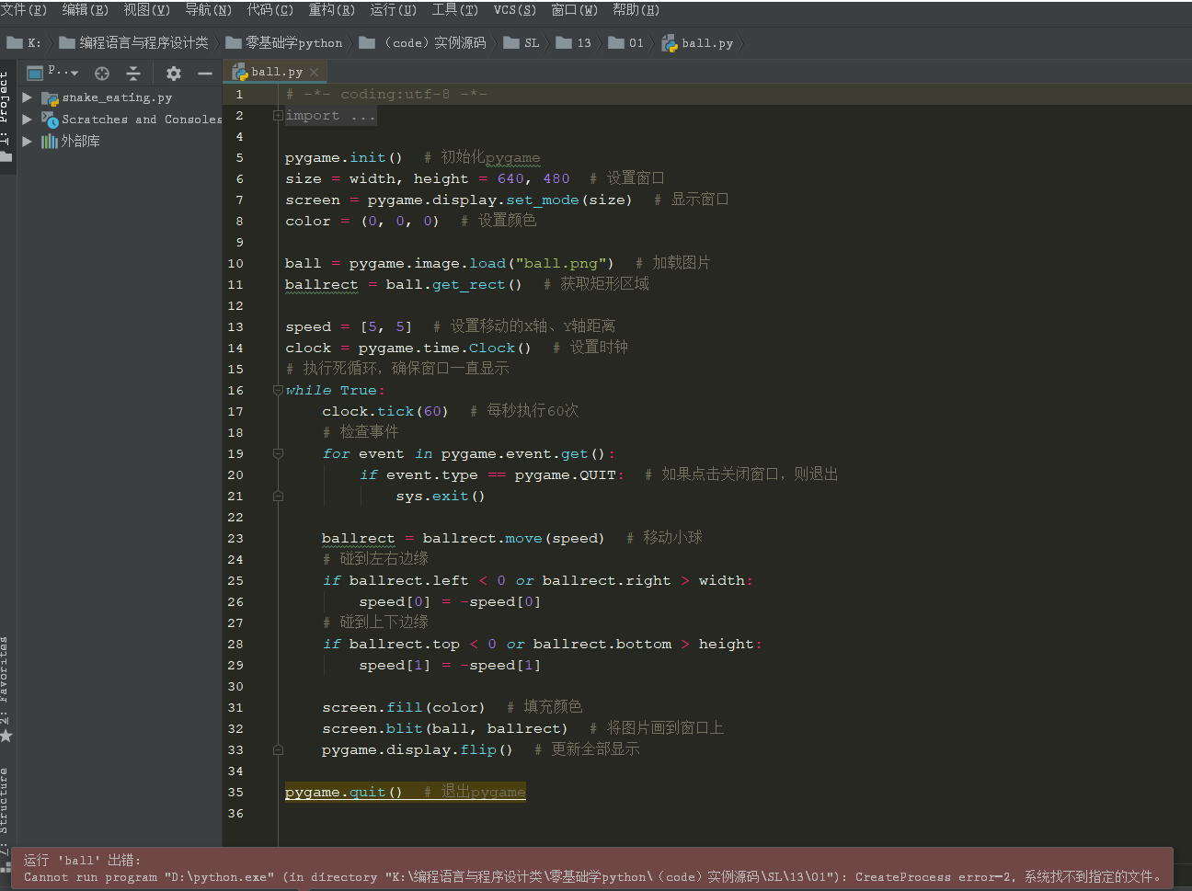The height and width of the screenshot is (891, 1192).
Task: Open the VCS(S) menu
Action: tap(514, 9)
